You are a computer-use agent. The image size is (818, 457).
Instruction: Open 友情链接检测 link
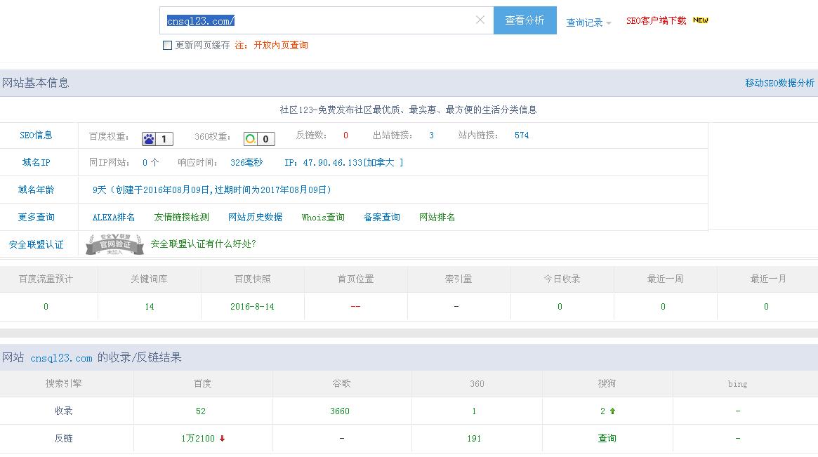(x=181, y=218)
